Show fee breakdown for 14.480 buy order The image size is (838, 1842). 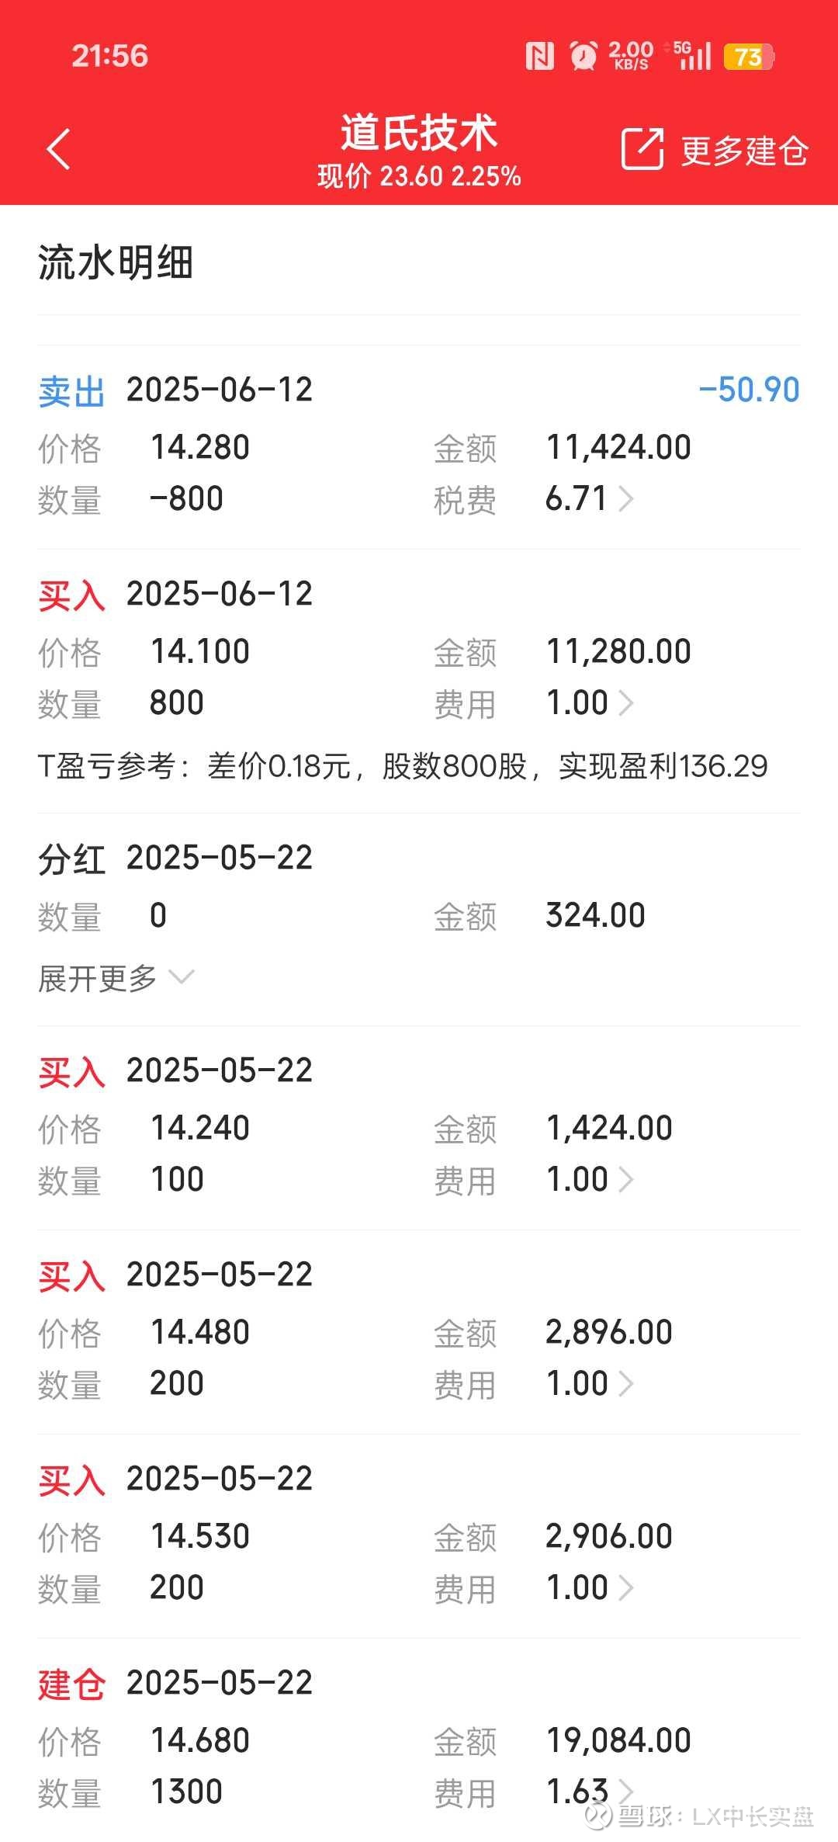(625, 1384)
